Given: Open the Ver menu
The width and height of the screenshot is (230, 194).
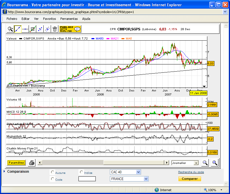Looking at the screenshot, I should click(36, 19).
